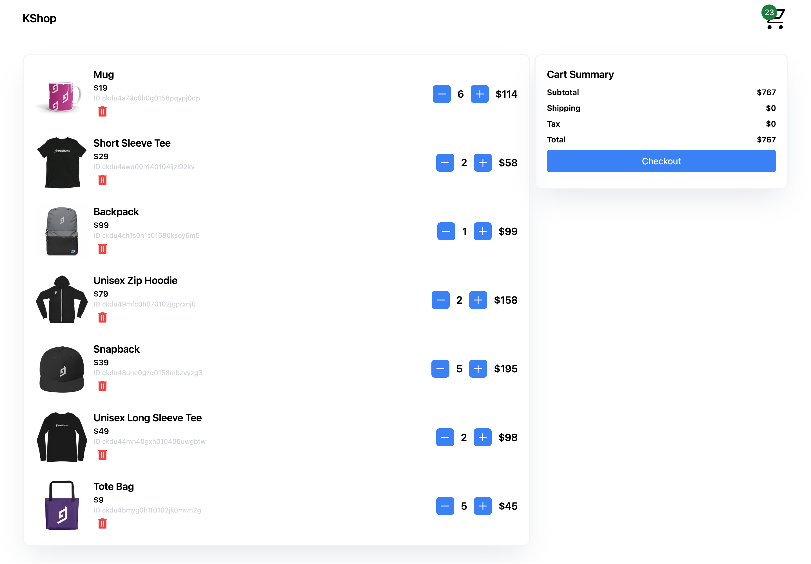Remove Snapback with the trash icon

[x=103, y=386]
